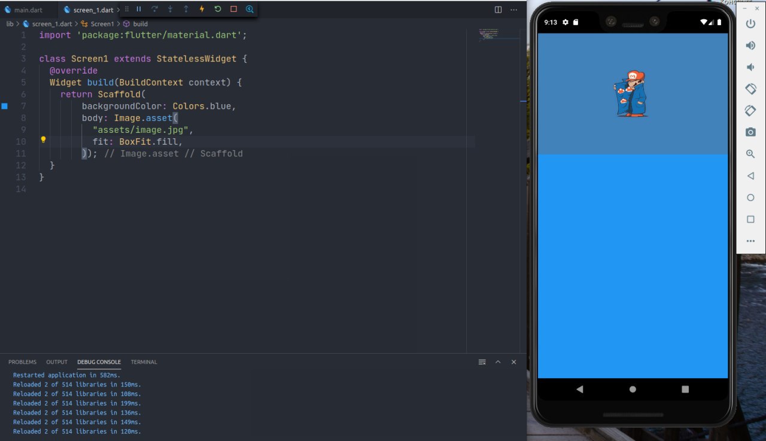Click the Step Over debug icon

click(154, 10)
